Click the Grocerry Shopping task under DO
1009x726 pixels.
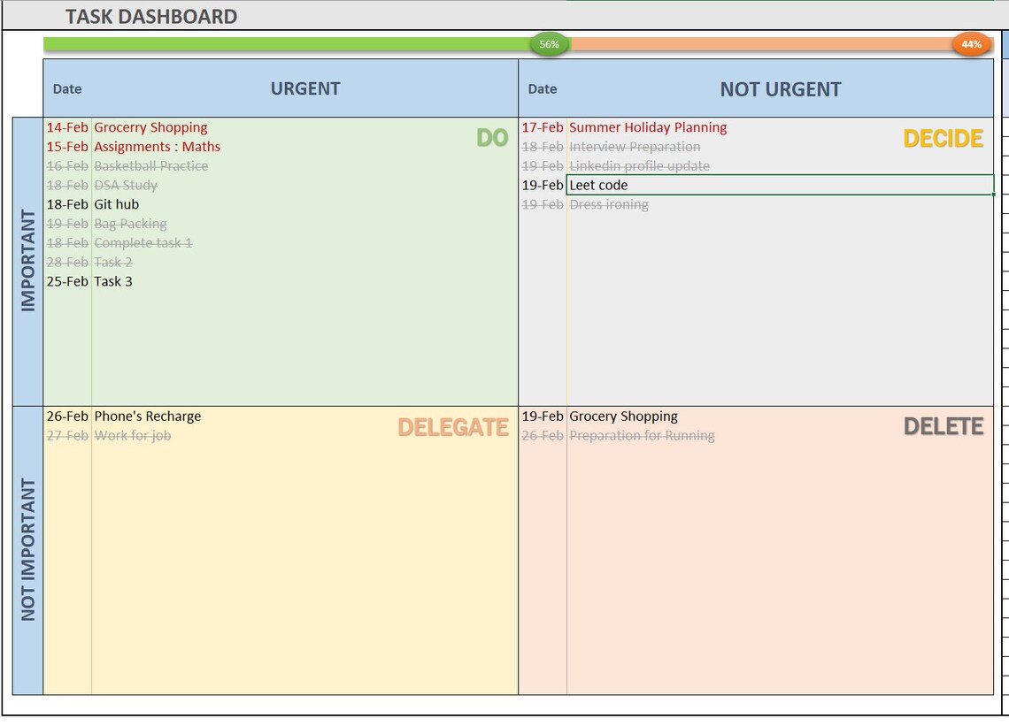(150, 127)
